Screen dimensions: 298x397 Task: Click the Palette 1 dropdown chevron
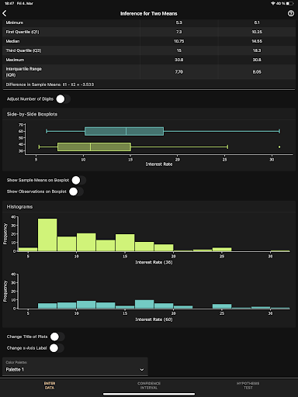tap(142, 370)
